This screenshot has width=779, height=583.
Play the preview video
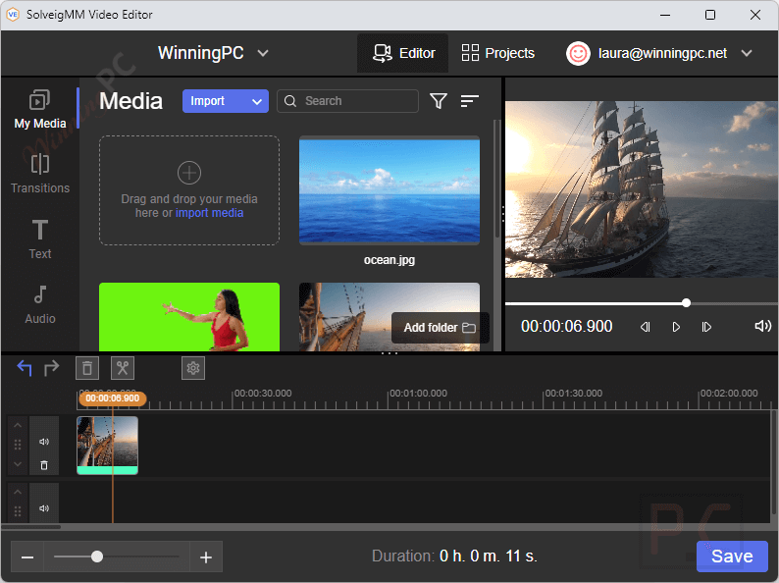click(676, 327)
